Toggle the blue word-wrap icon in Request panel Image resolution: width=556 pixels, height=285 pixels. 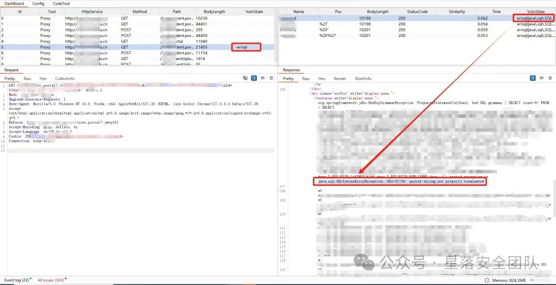click(254, 78)
